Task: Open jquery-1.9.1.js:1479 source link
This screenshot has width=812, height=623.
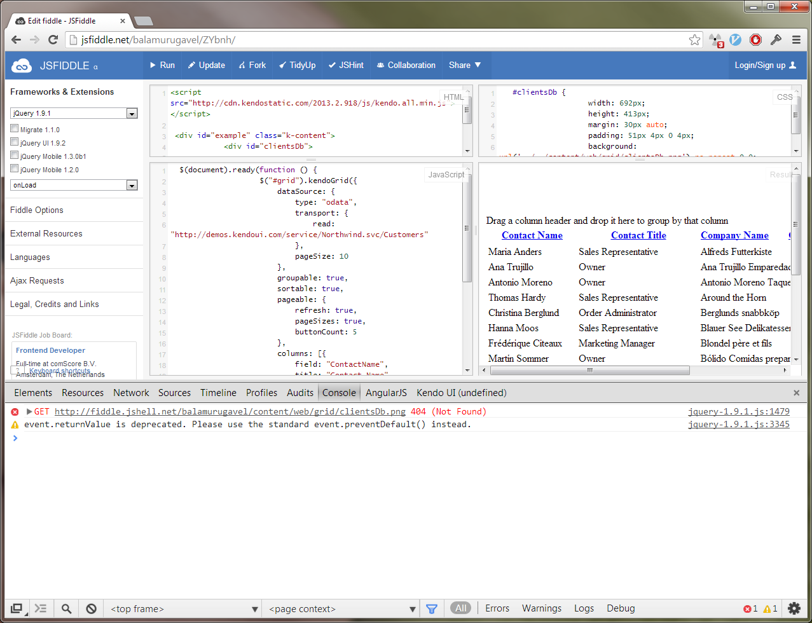Action: [739, 411]
